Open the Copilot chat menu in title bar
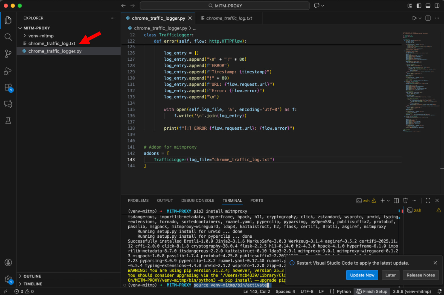The image size is (444, 295). [x=319, y=6]
